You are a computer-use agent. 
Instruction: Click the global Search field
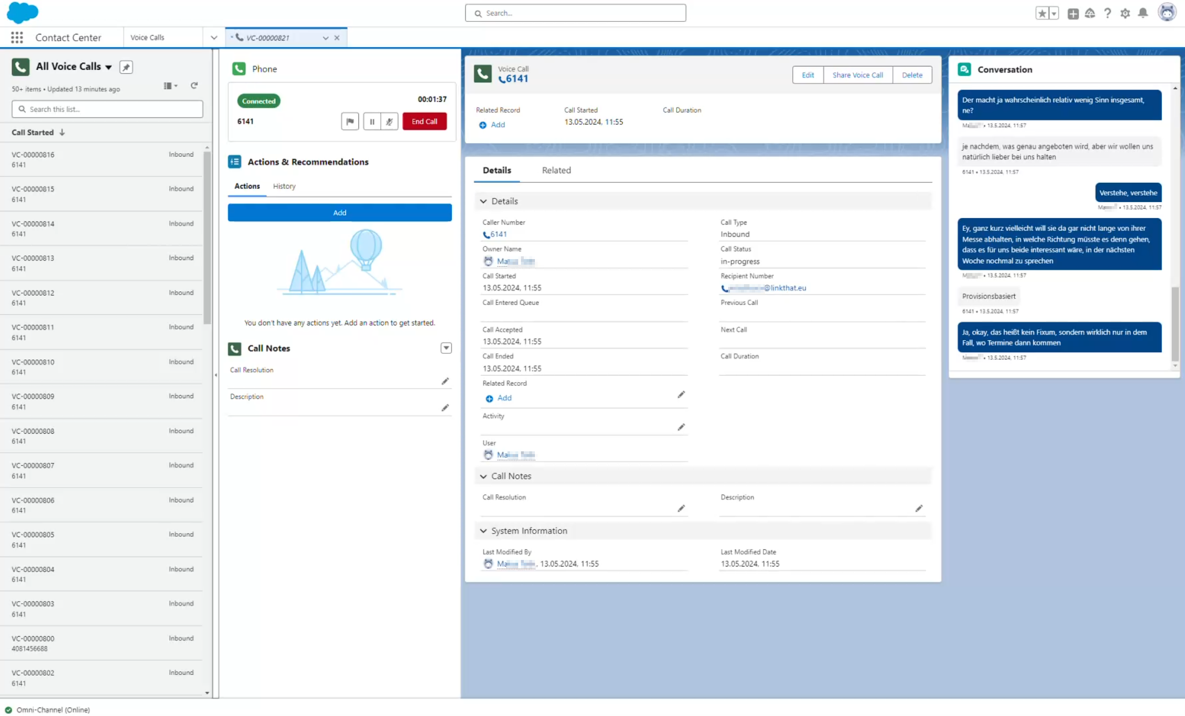pos(575,13)
